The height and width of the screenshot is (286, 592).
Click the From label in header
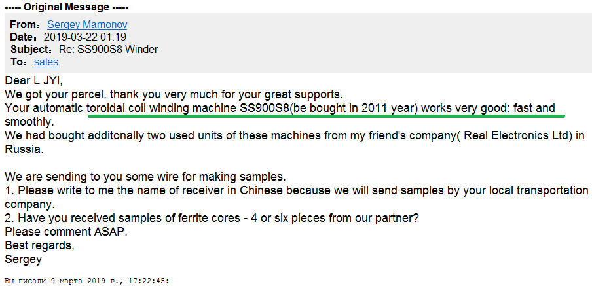click(x=25, y=25)
